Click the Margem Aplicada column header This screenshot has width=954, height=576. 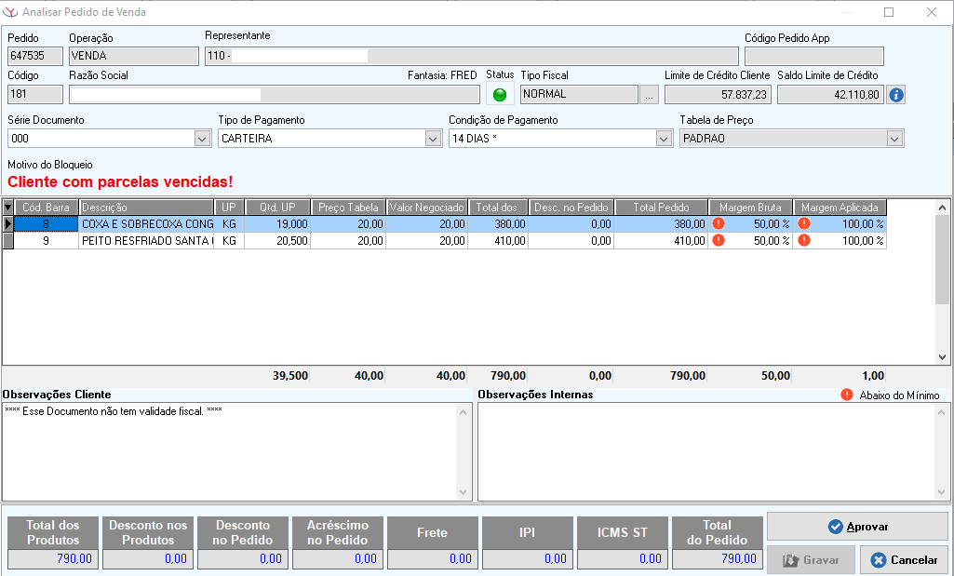[x=840, y=208]
